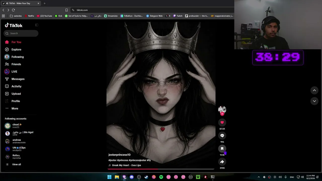
Task: Open a new browser tab
Action: click(45, 3)
